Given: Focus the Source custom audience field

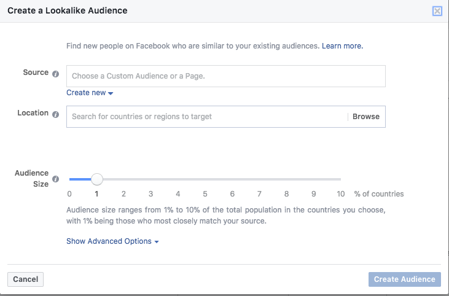Looking at the screenshot, I should click(x=225, y=76).
